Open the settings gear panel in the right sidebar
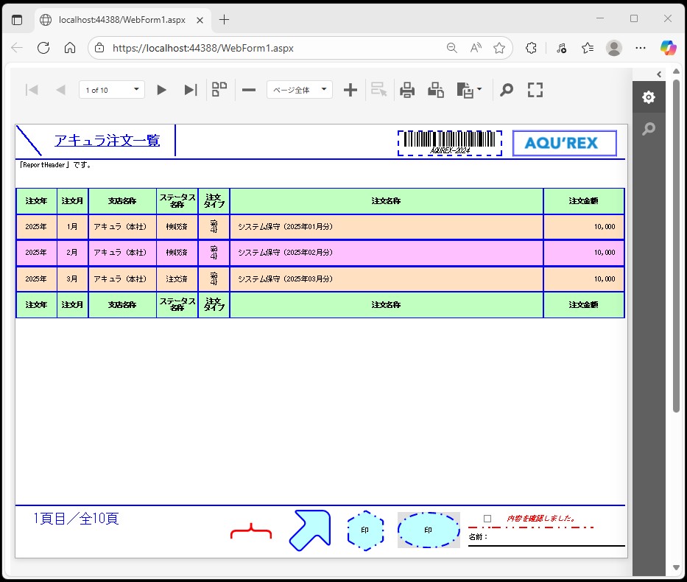 [x=648, y=97]
